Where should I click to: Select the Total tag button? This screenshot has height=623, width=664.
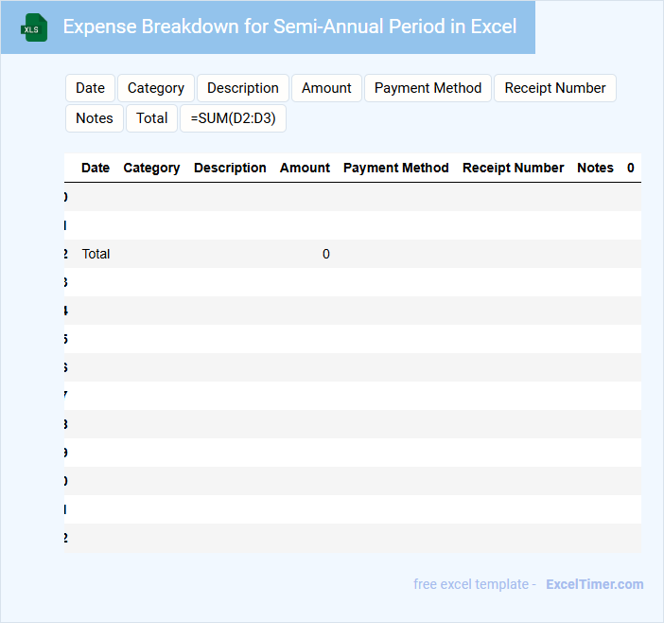tap(151, 118)
